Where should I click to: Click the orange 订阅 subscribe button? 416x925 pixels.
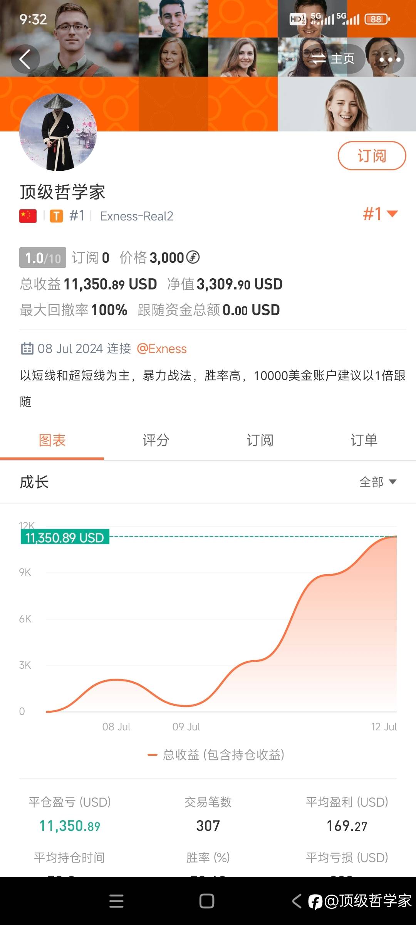tap(372, 156)
